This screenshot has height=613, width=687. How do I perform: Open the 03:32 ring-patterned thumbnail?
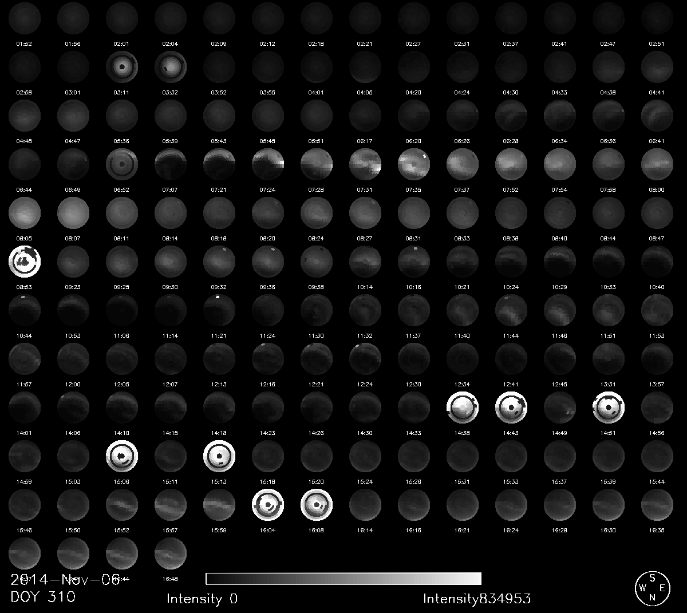170,67
